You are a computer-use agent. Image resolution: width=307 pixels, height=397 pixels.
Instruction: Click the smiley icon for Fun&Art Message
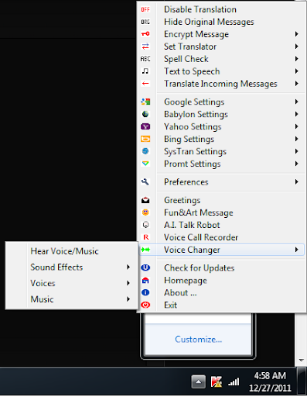coord(145,212)
